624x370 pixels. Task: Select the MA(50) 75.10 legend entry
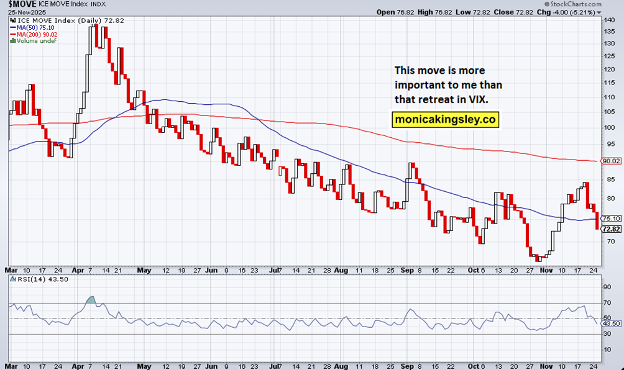(x=32, y=28)
